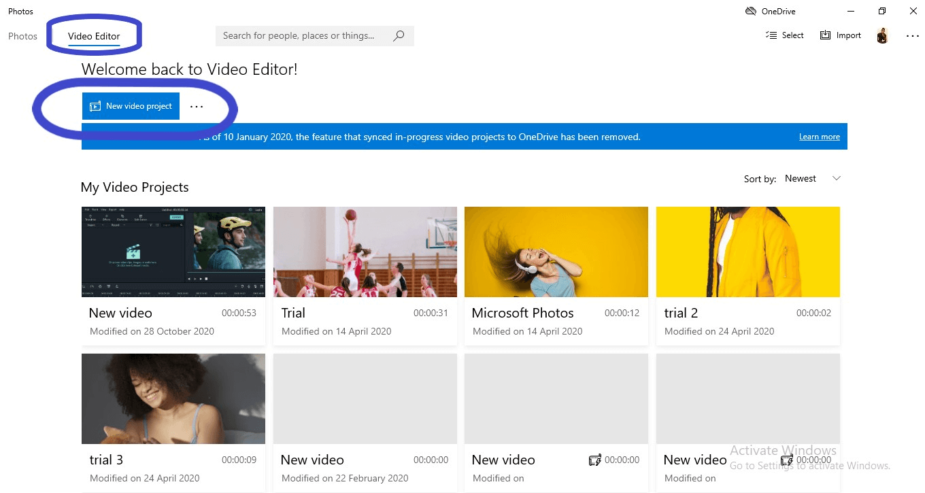The width and height of the screenshot is (925, 493).
Task: Click the Import label in header
Action: click(848, 35)
